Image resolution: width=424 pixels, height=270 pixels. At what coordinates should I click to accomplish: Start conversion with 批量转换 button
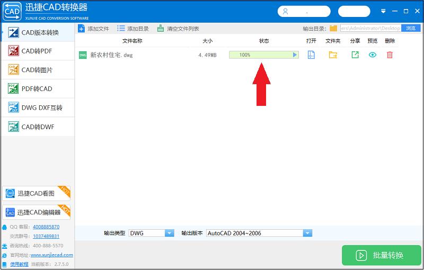tap(382, 255)
